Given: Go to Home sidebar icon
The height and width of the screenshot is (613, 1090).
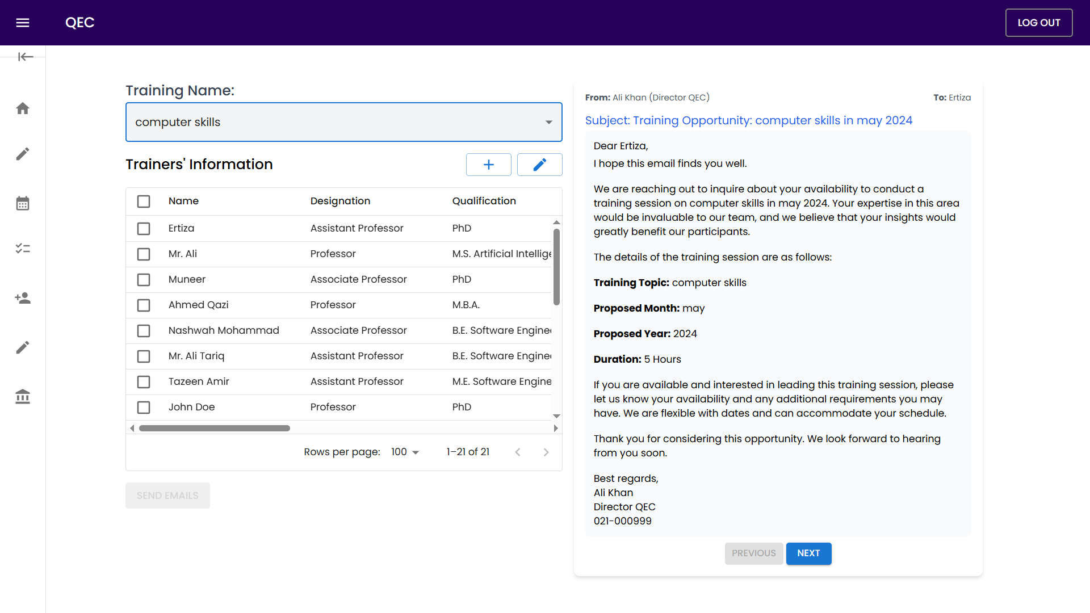Looking at the screenshot, I should pyautogui.click(x=23, y=108).
